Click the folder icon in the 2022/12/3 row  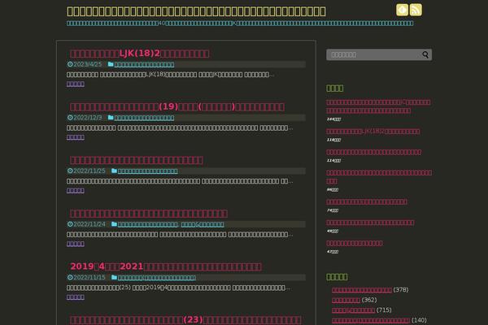point(111,117)
